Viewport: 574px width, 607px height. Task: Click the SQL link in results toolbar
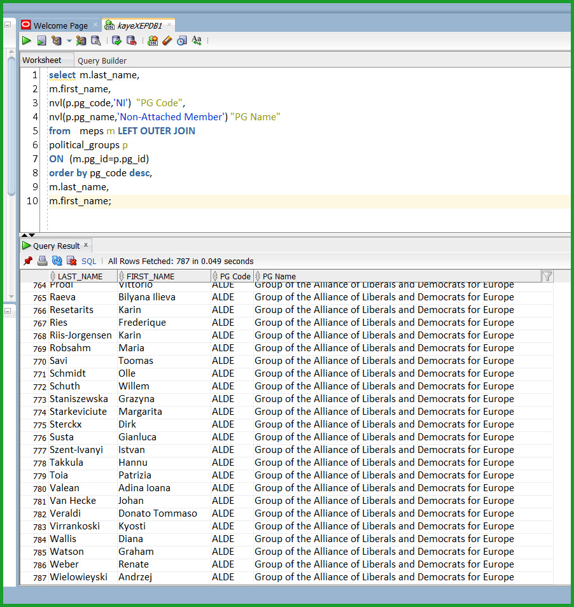88,262
